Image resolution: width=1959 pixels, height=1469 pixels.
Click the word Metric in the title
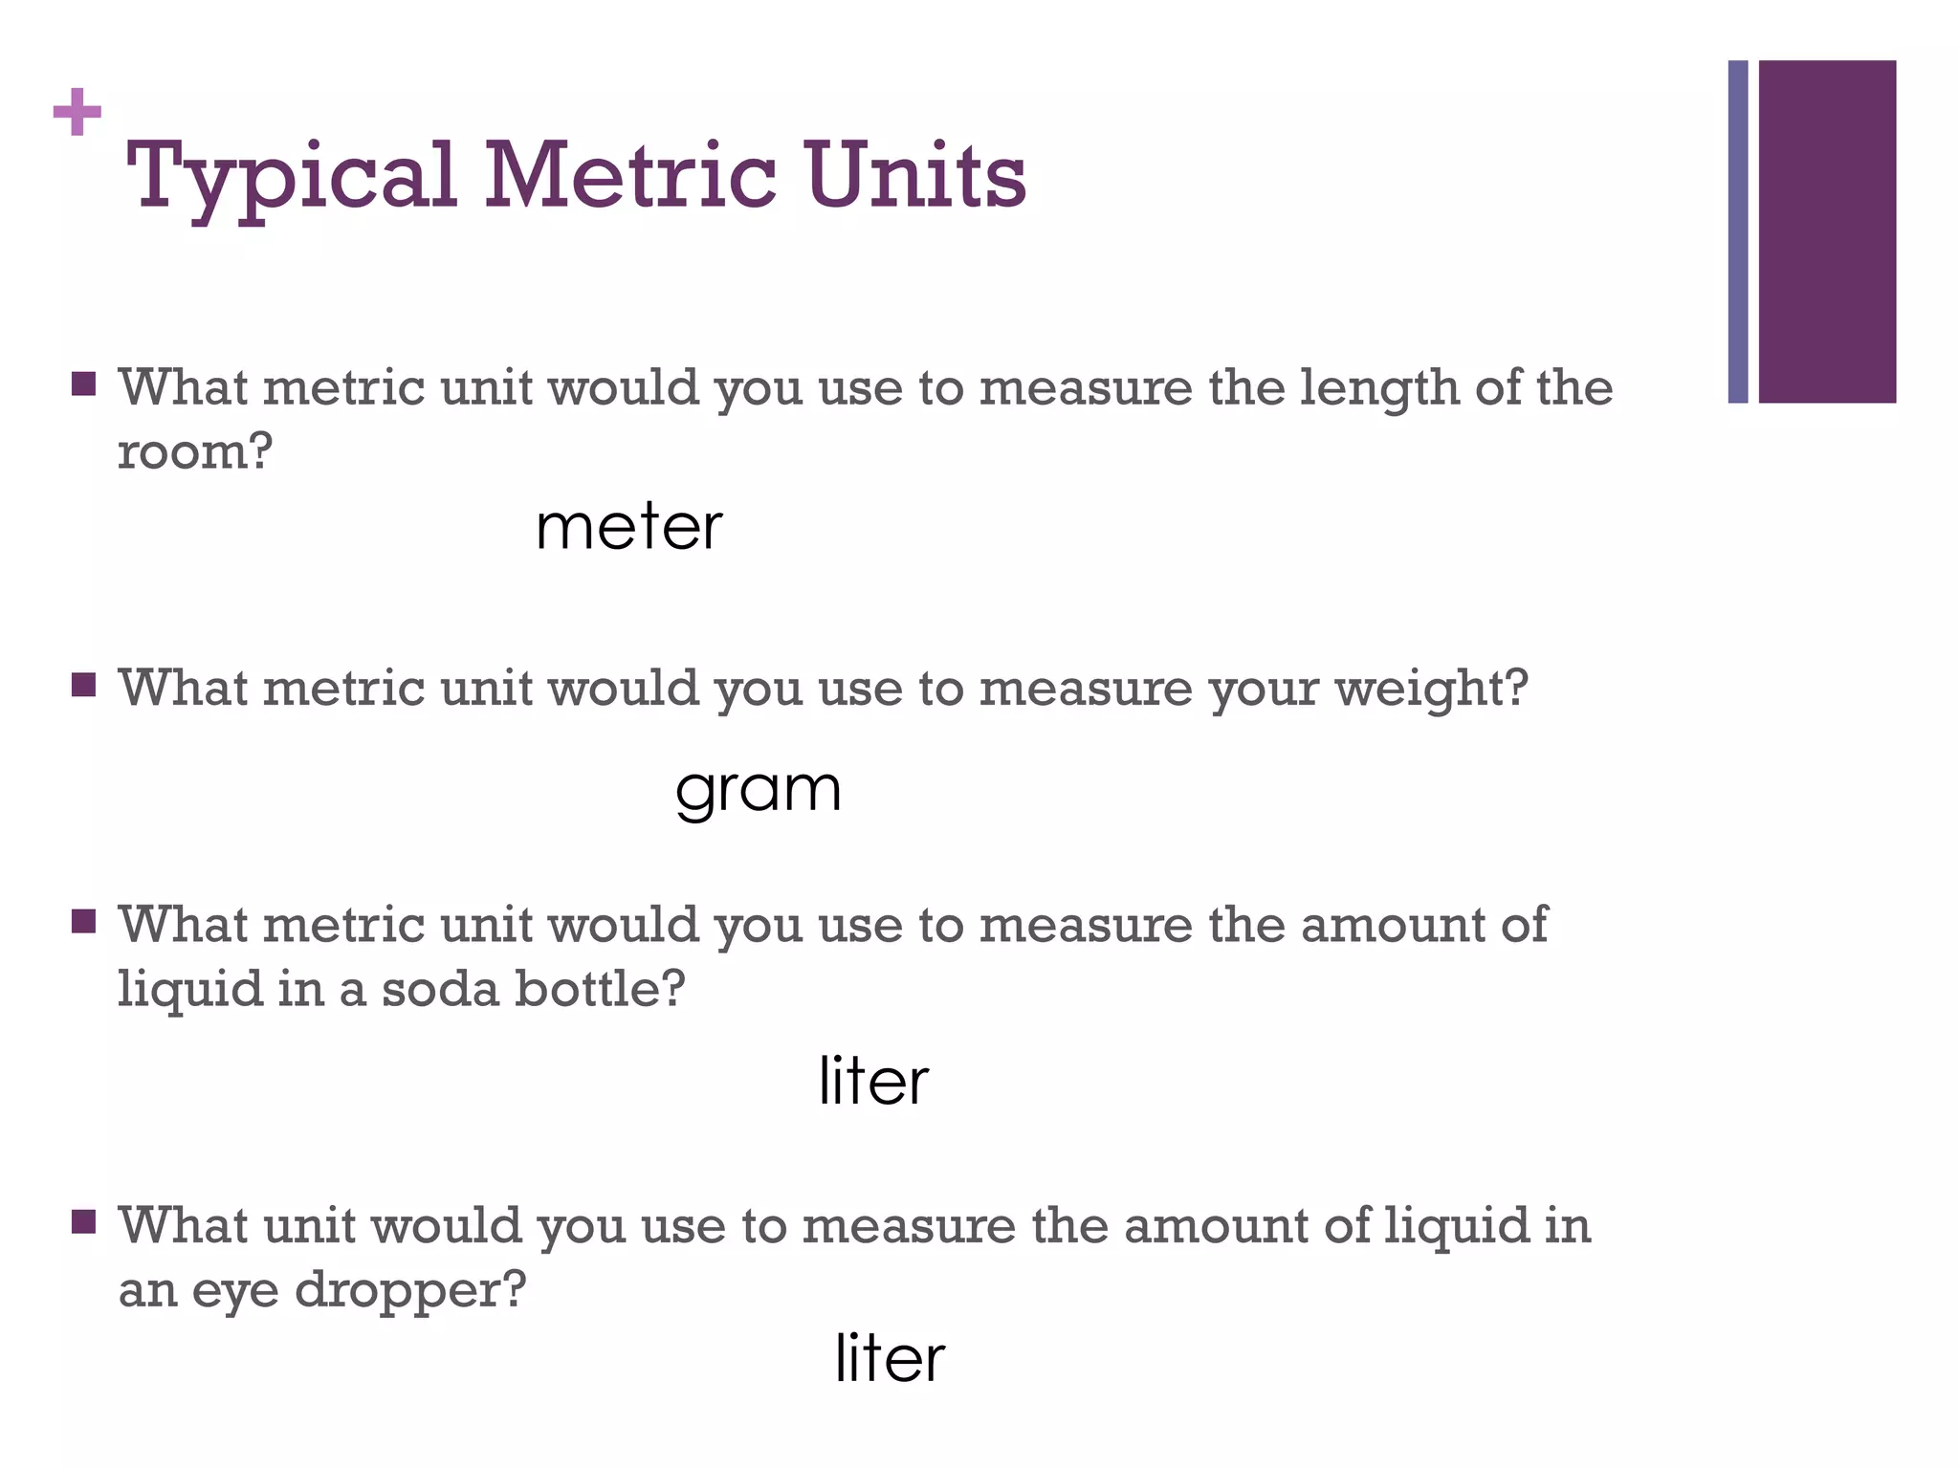(x=629, y=175)
